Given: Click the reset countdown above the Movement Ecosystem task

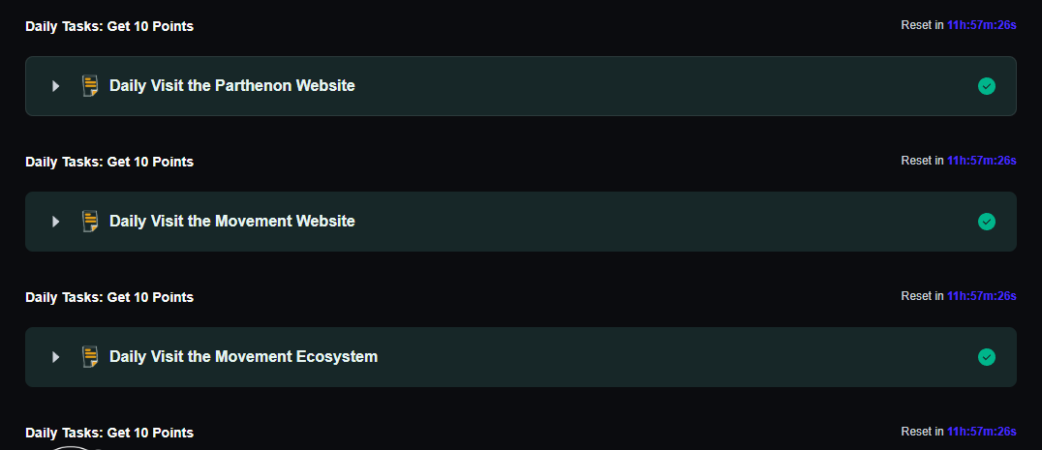Looking at the screenshot, I should point(981,296).
